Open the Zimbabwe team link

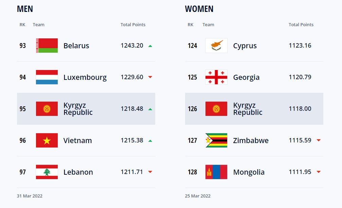(251, 141)
